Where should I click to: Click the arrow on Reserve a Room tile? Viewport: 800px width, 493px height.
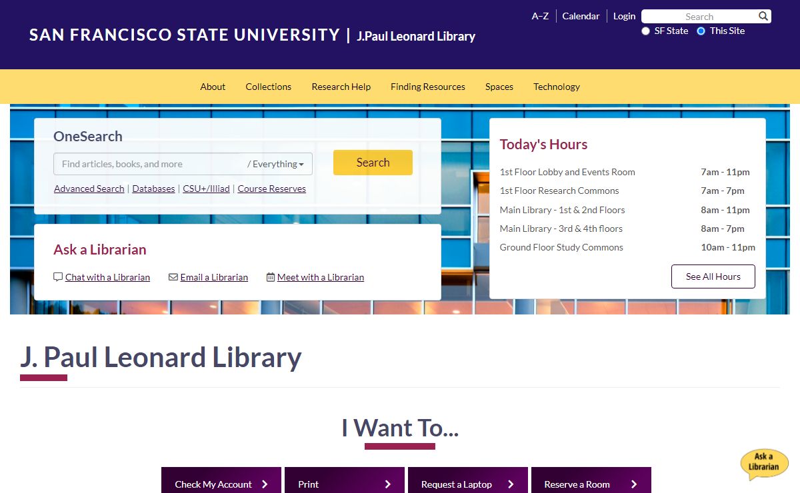[x=634, y=484]
